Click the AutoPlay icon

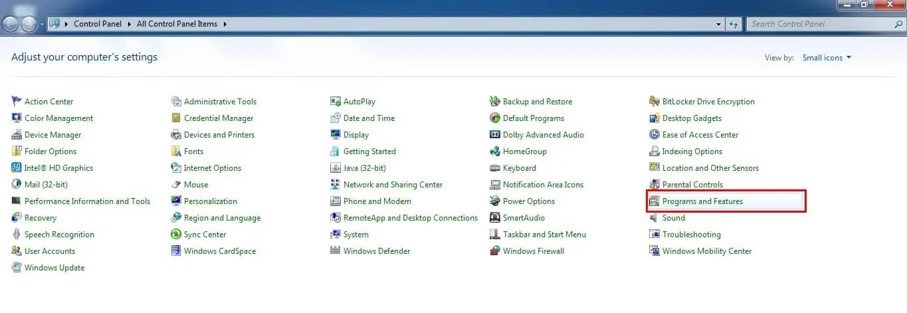click(336, 101)
